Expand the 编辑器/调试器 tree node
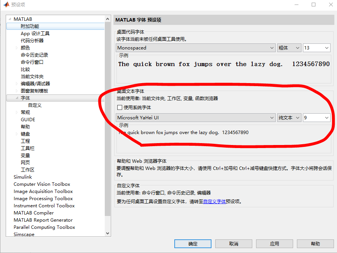This screenshot has width=337, height=253. click(17, 84)
